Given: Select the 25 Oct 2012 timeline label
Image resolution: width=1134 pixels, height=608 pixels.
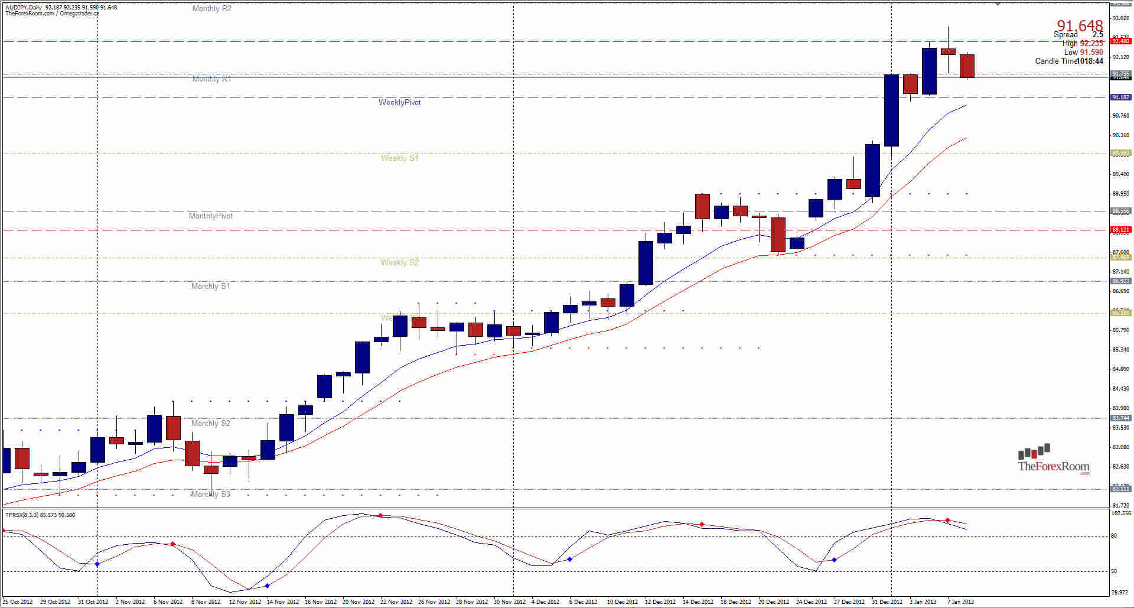Looking at the screenshot, I should [x=18, y=601].
